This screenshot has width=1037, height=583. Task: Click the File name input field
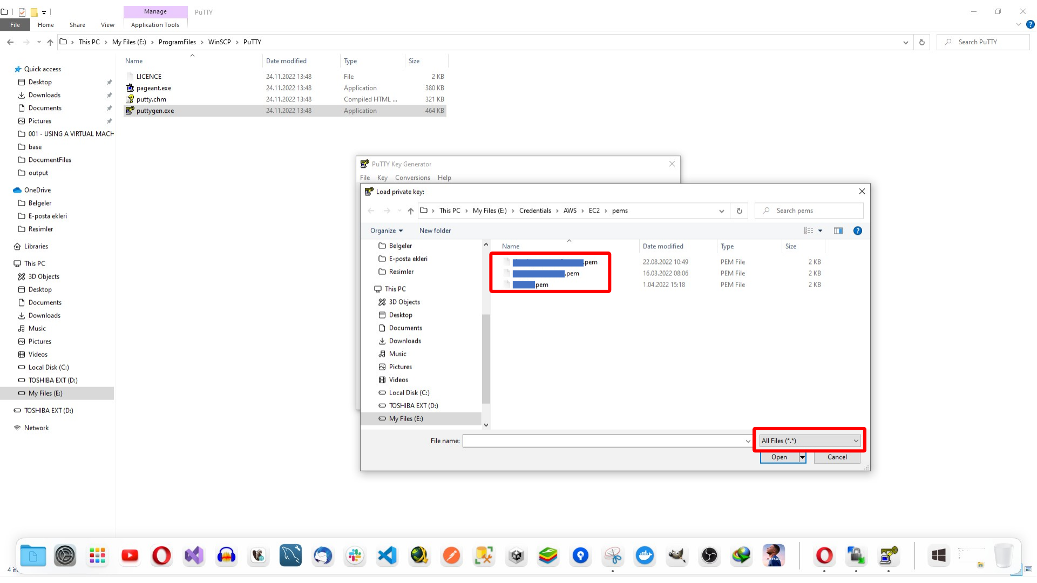pyautogui.click(x=604, y=441)
